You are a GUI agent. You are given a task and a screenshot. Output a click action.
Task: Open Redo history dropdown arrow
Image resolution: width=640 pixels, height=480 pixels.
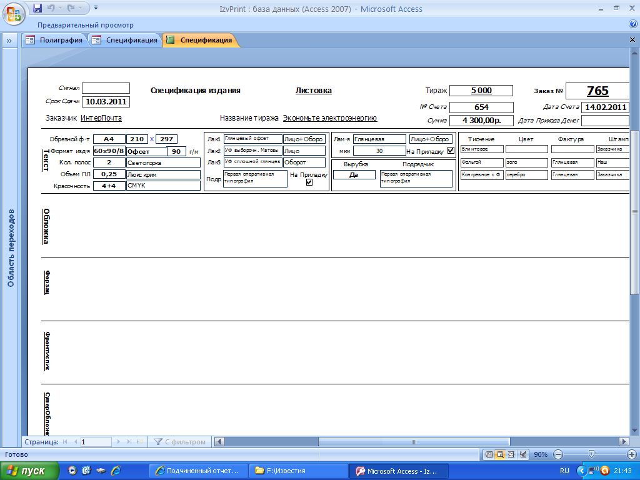[x=81, y=7]
